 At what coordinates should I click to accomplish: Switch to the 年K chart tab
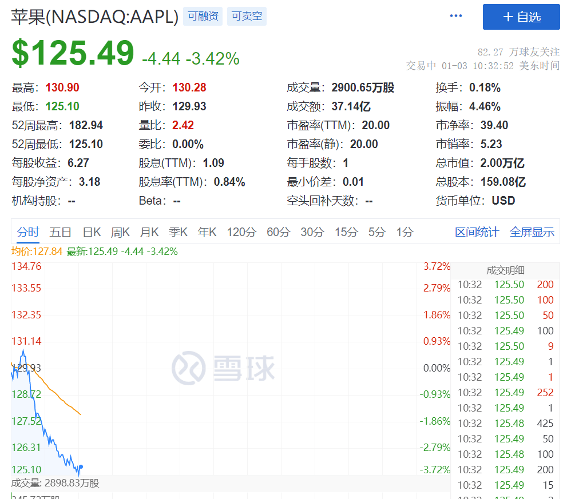click(x=207, y=232)
